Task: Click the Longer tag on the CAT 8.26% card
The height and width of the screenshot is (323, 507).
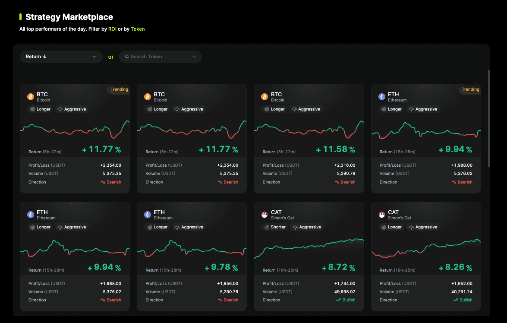Action: [391, 227]
